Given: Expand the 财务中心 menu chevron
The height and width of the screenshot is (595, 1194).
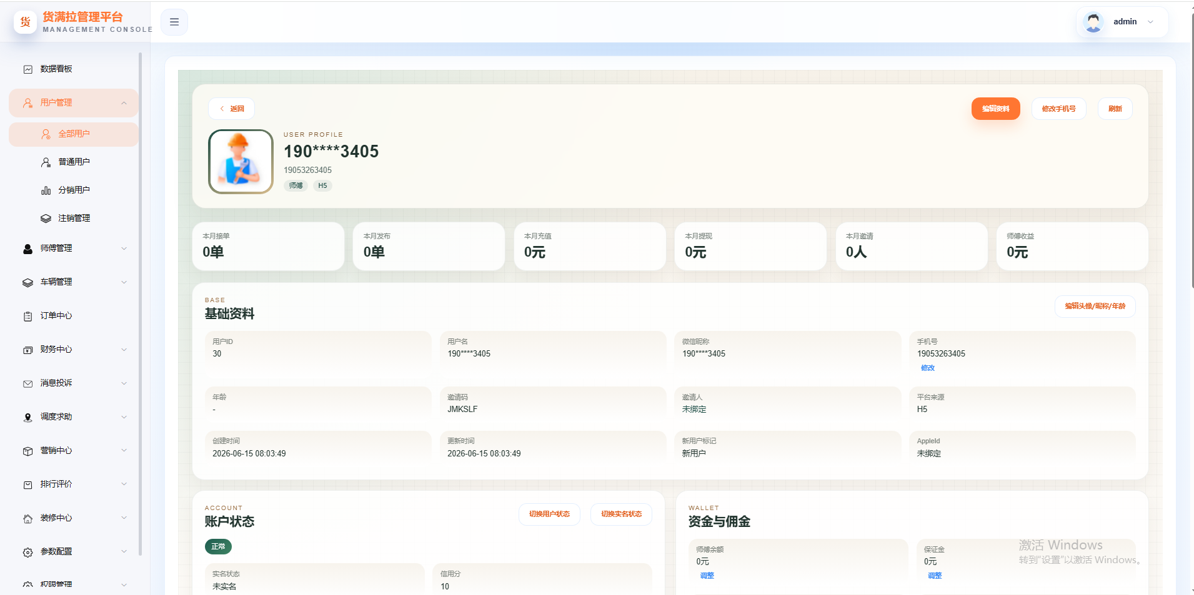Looking at the screenshot, I should [124, 350].
